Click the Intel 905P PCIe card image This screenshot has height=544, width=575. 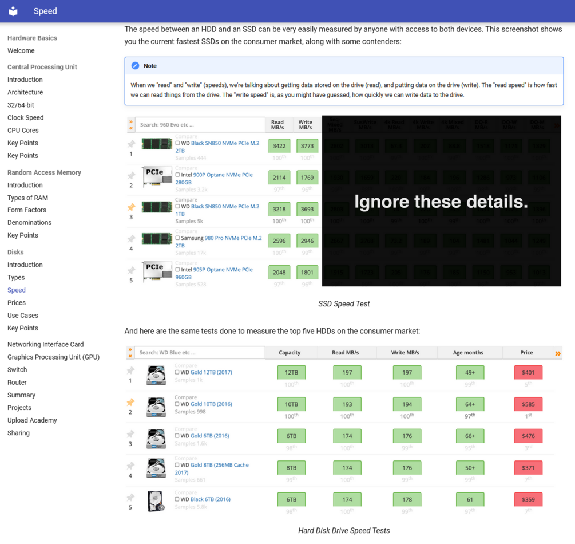pyautogui.click(x=157, y=271)
